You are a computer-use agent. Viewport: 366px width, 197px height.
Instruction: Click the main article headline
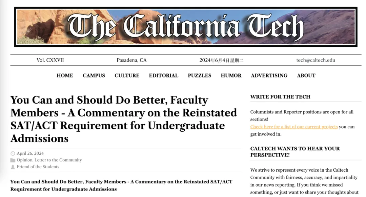(123, 119)
